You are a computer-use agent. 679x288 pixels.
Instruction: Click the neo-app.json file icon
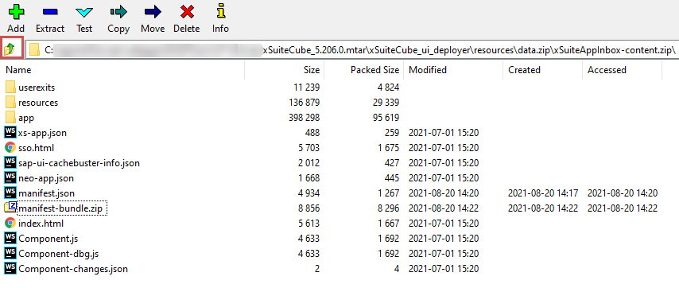[11, 178]
